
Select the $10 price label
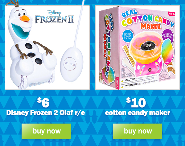136,102
